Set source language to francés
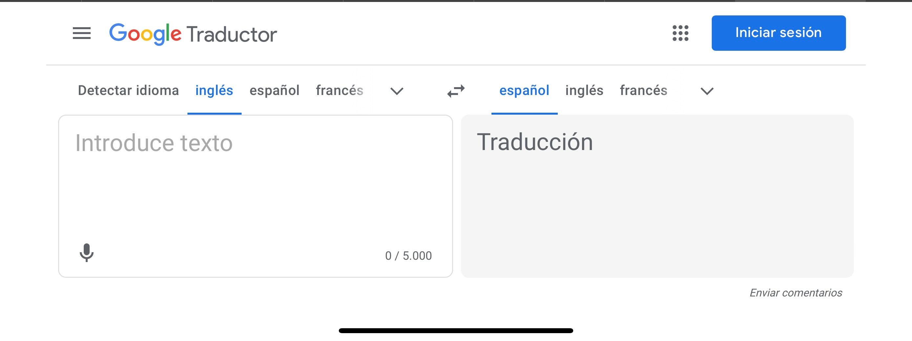This screenshot has height=341, width=912. (339, 90)
